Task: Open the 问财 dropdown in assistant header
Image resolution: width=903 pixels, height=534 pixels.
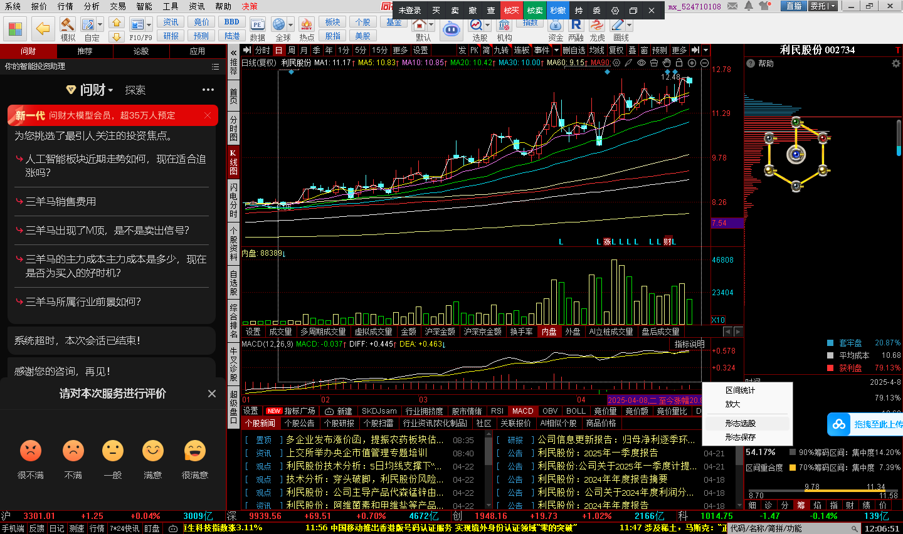Action: click(110, 90)
